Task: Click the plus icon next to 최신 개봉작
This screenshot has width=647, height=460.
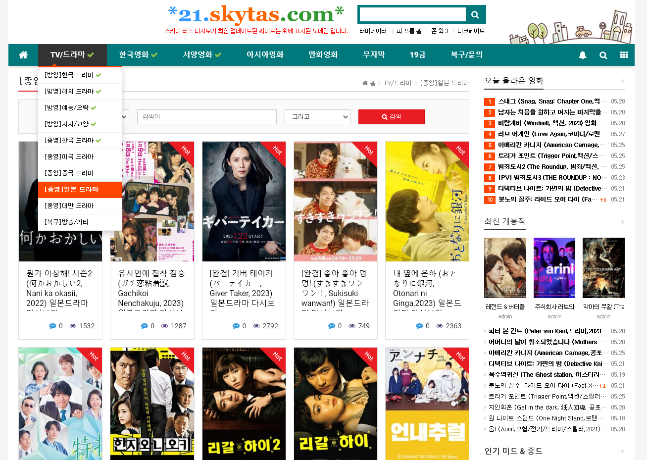Action: pos(622,221)
